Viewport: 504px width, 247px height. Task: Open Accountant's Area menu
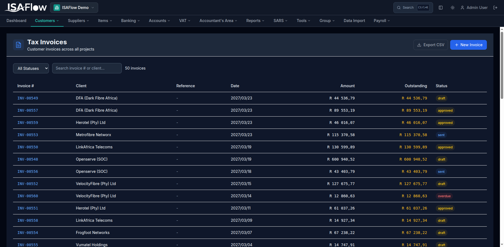[x=218, y=21]
